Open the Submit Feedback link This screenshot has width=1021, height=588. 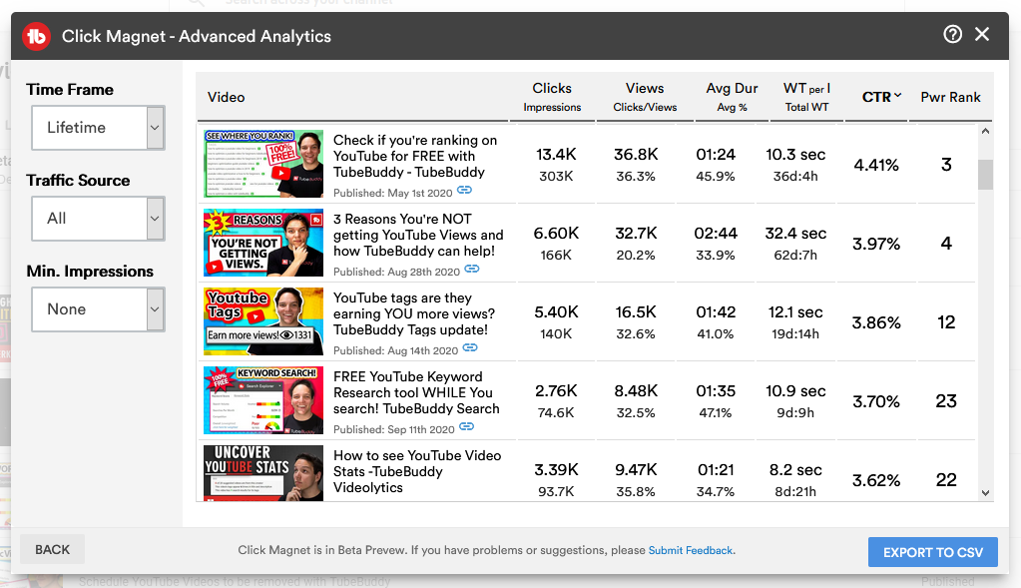(x=691, y=550)
